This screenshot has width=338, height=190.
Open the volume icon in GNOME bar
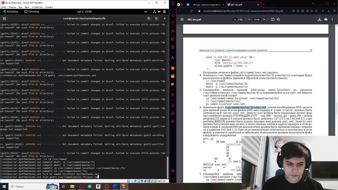pyautogui.click(x=159, y=12)
